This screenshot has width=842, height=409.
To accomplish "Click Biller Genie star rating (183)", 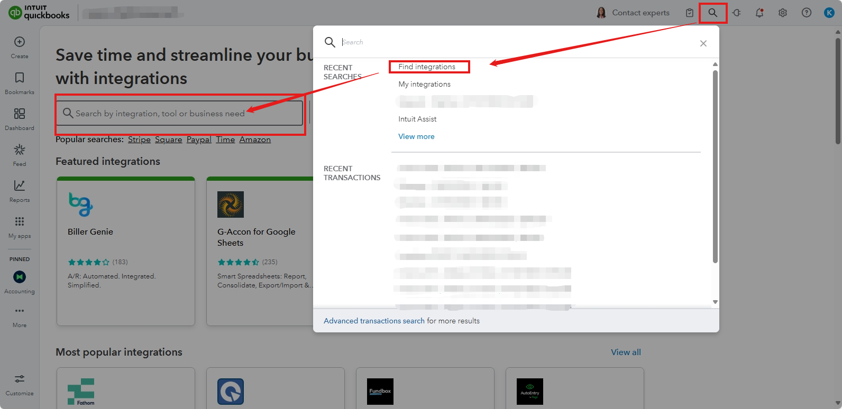I will (x=98, y=262).
